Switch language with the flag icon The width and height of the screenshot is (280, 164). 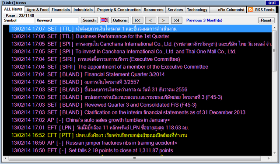[105, 20]
